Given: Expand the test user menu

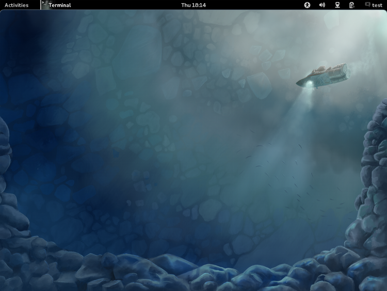Looking at the screenshot, I should coord(377,5).
